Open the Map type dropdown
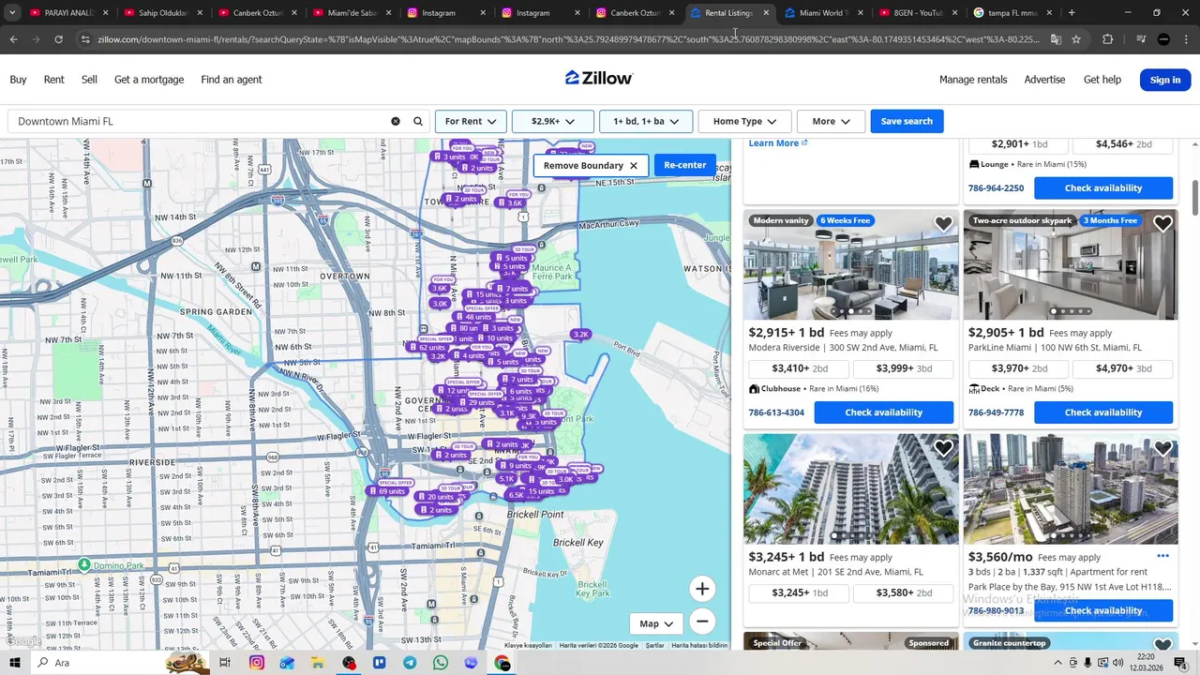This screenshot has width=1200, height=675. click(656, 623)
